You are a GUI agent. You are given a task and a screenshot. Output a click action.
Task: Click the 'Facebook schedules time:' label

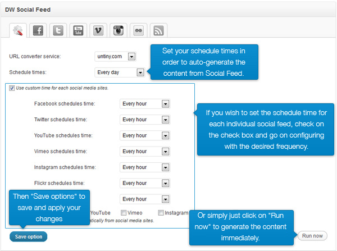(65, 103)
